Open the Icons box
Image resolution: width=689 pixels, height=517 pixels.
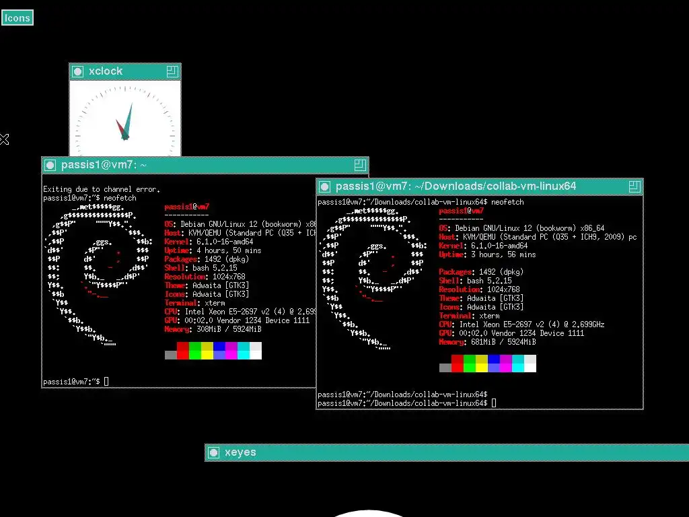click(17, 18)
